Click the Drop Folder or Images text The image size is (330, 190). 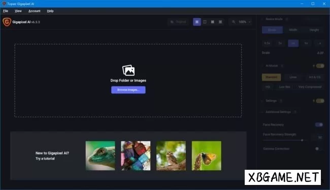128,80
